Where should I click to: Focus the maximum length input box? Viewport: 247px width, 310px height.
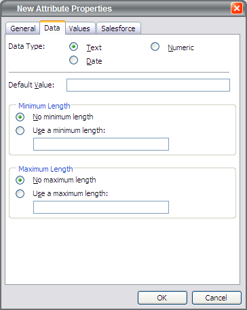(x=101, y=207)
